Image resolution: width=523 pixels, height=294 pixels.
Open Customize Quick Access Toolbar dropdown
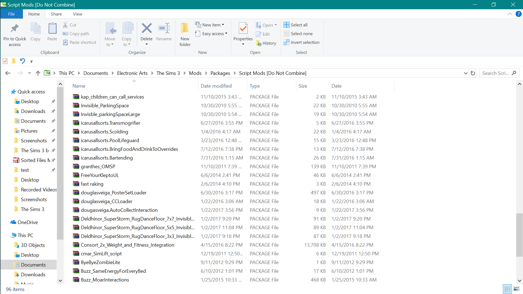pyautogui.click(x=31, y=61)
